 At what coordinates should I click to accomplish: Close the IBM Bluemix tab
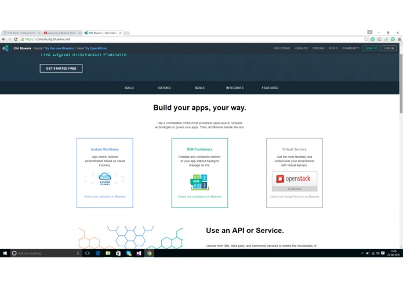(x=120, y=33)
